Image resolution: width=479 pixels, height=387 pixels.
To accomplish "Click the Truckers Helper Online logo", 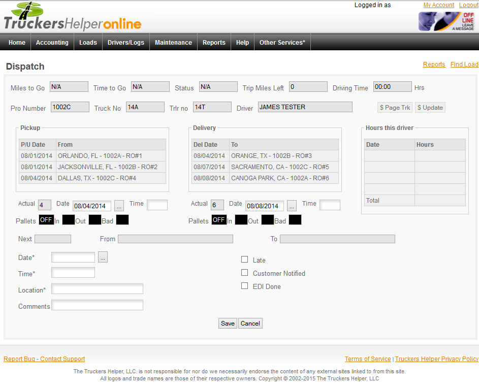I will [x=73, y=17].
